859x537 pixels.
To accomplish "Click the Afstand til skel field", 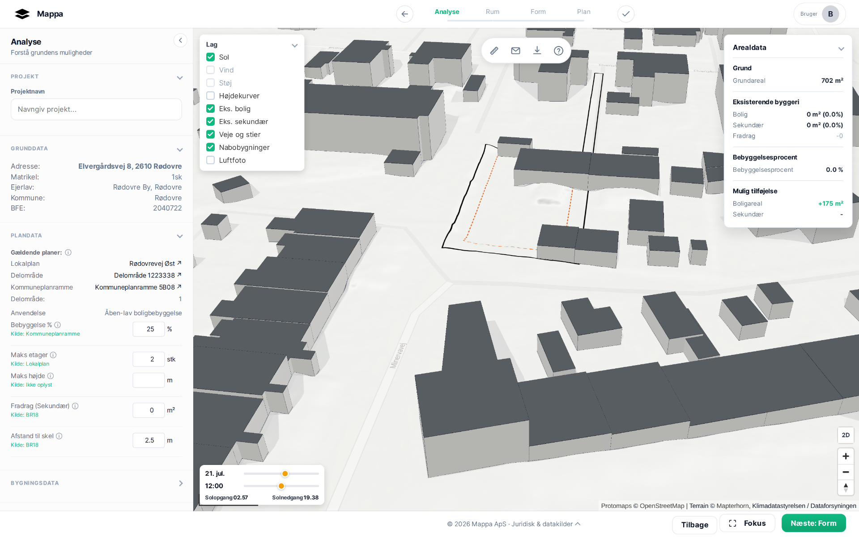I will [x=149, y=440].
